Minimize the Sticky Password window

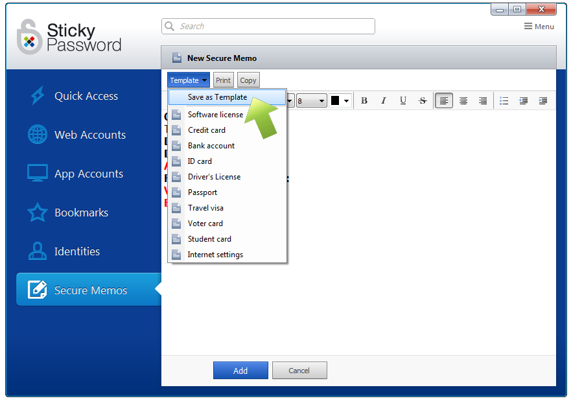tap(500, 10)
